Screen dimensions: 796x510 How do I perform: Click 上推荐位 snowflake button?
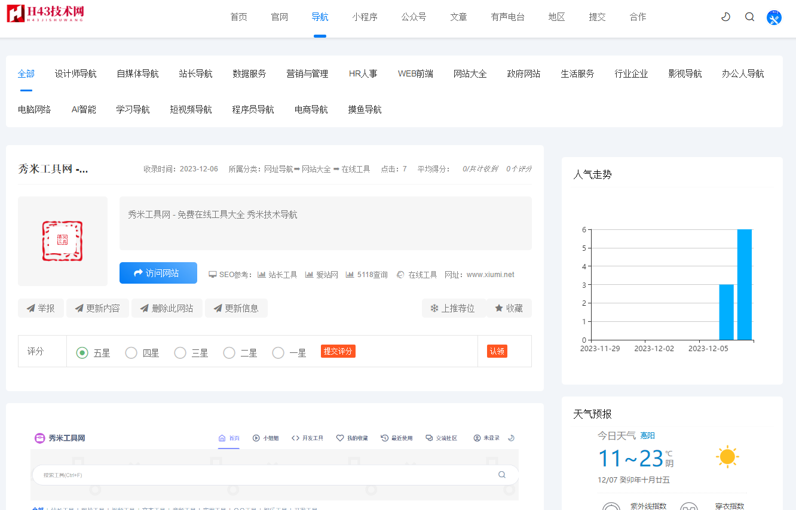[452, 308]
